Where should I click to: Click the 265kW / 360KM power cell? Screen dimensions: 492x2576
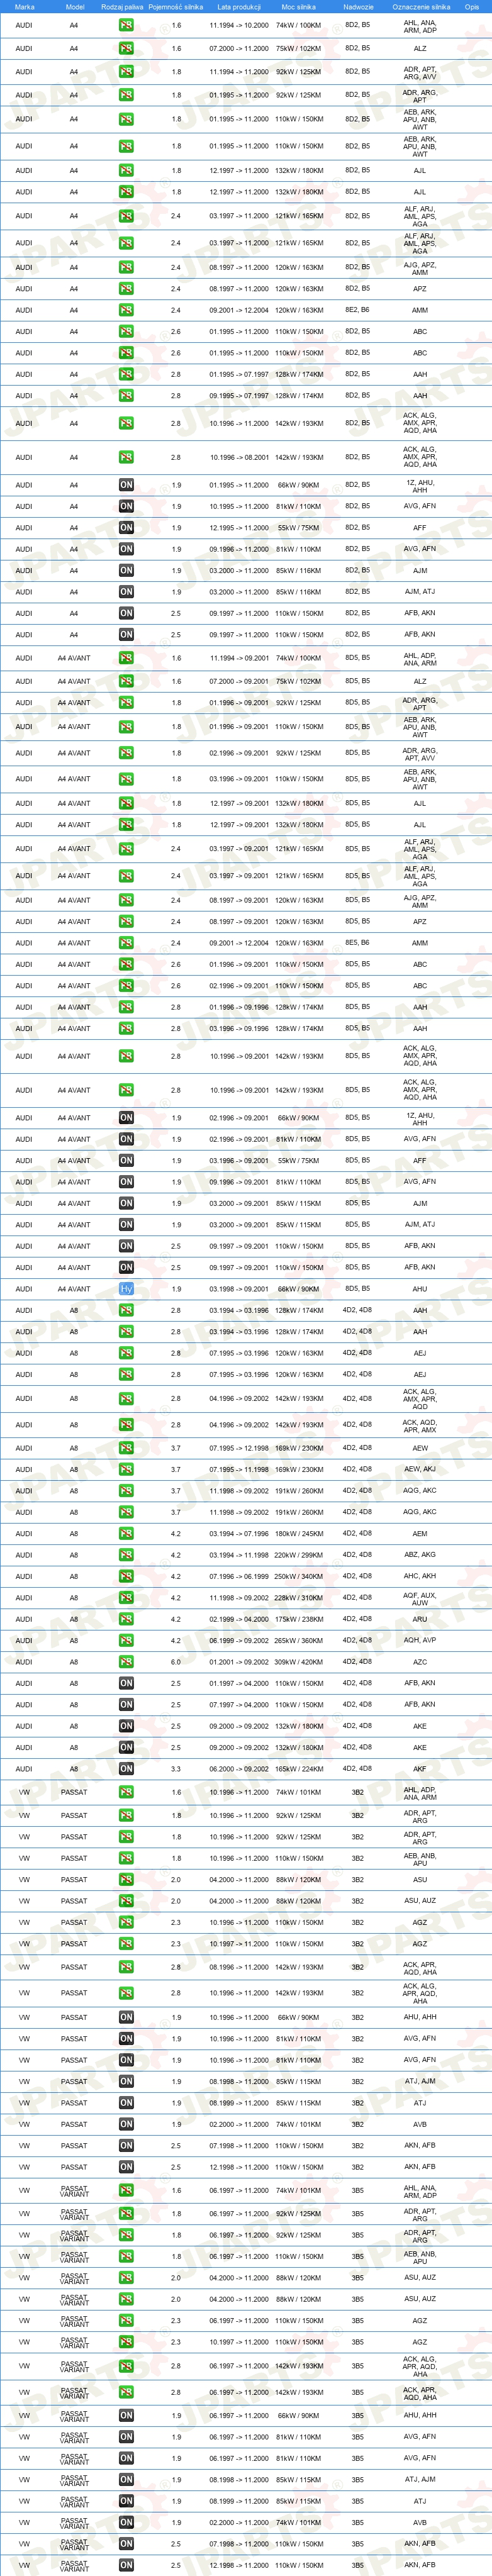[x=299, y=1641]
